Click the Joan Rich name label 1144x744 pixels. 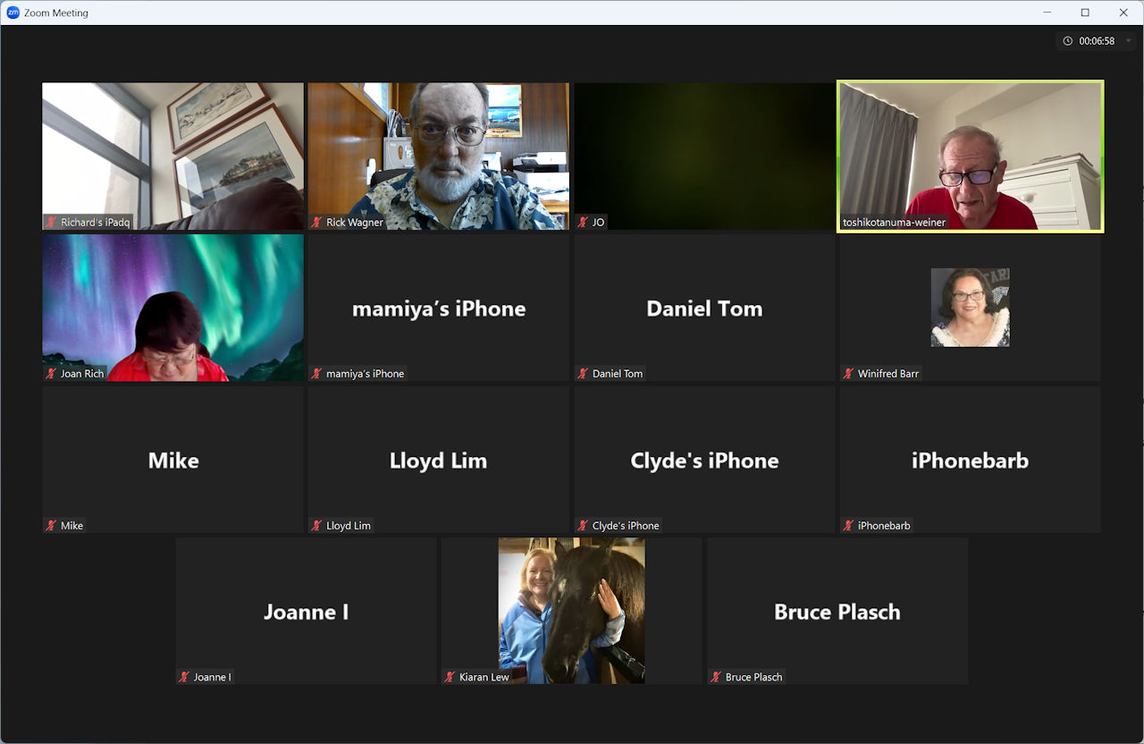pyautogui.click(x=82, y=374)
